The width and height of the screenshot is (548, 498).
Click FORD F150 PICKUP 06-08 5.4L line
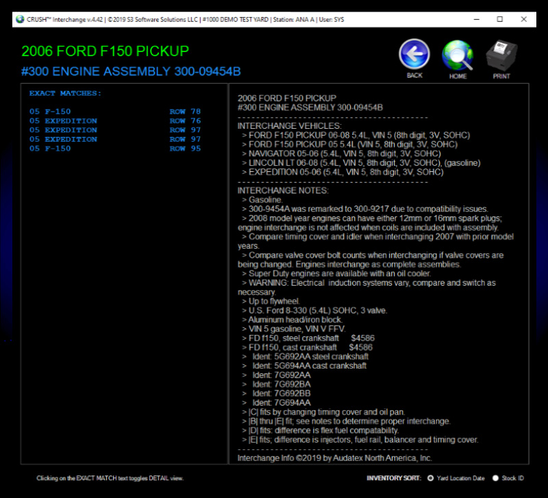[x=356, y=135]
